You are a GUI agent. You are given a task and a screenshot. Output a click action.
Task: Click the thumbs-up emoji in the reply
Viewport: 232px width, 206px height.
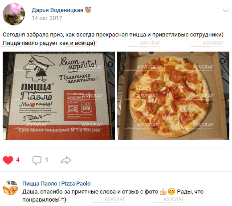pyautogui.click(x=163, y=191)
